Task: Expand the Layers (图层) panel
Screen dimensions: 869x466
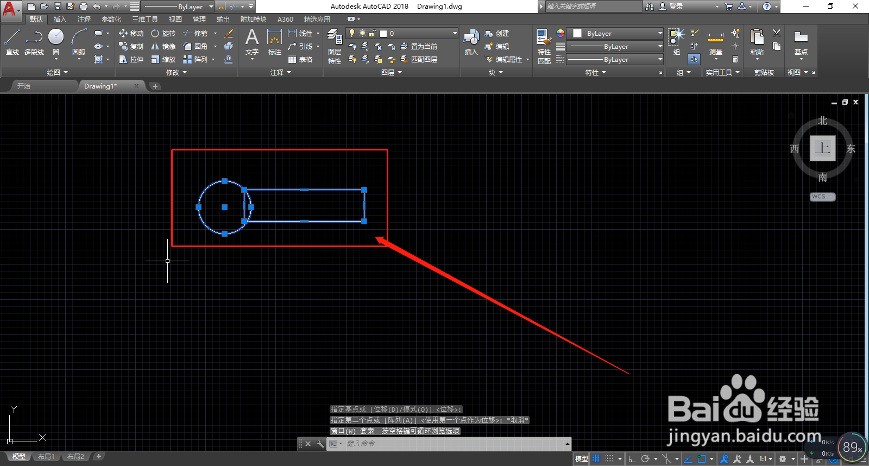Action: (391, 72)
